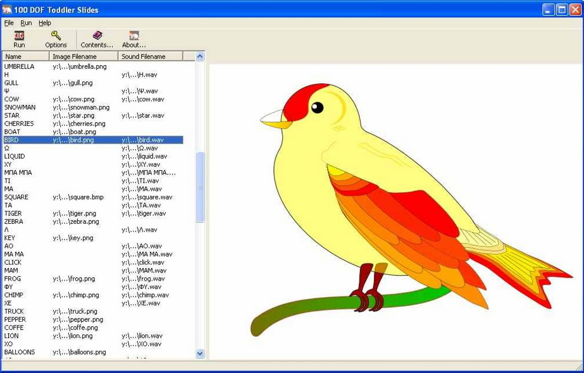Select the ZEBRA row
The width and height of the screenshot is (584, 373).
click(x=93, y=222)
